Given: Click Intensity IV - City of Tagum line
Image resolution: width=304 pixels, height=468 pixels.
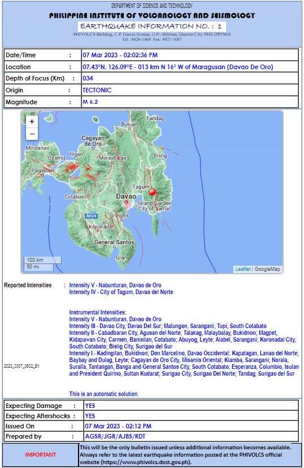Looking at the screenshot, I should 121,292.
